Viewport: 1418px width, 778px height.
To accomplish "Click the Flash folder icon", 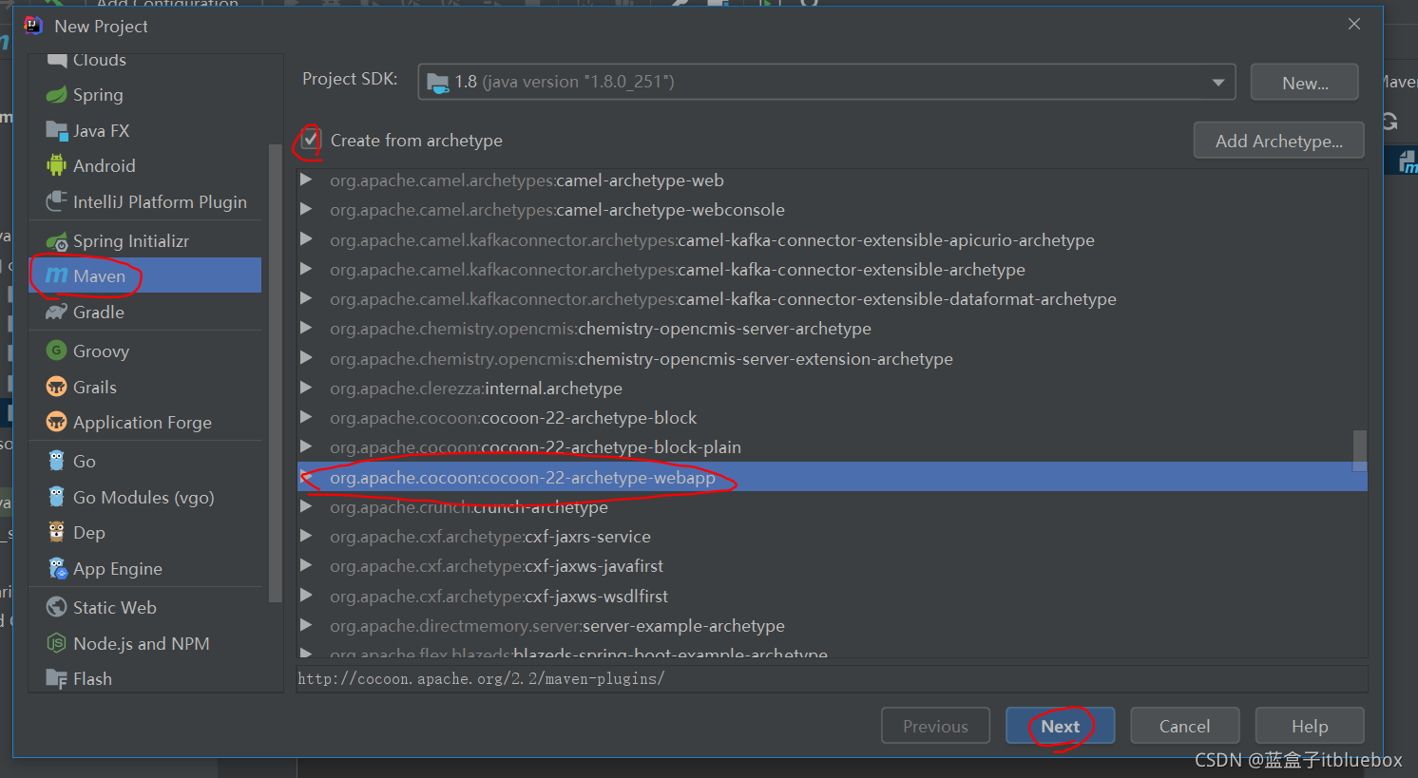I will pos(57,679).
